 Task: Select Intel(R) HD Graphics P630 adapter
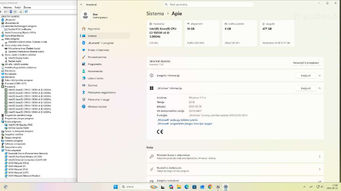(x=20, y=125)
